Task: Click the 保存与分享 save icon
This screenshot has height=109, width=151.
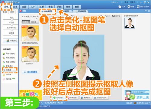Action: (138, 7)
